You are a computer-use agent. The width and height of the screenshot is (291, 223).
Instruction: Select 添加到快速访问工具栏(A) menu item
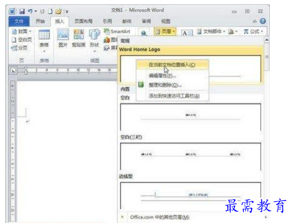coord(173,96)
